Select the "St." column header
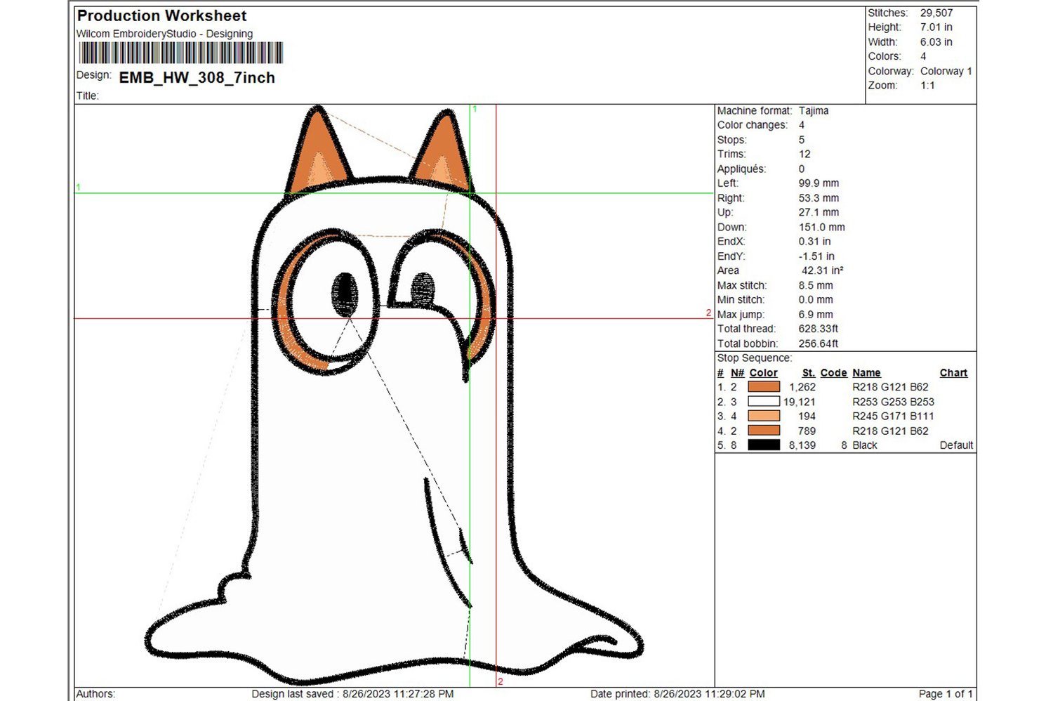1053x701 pixels. (809, 373)
